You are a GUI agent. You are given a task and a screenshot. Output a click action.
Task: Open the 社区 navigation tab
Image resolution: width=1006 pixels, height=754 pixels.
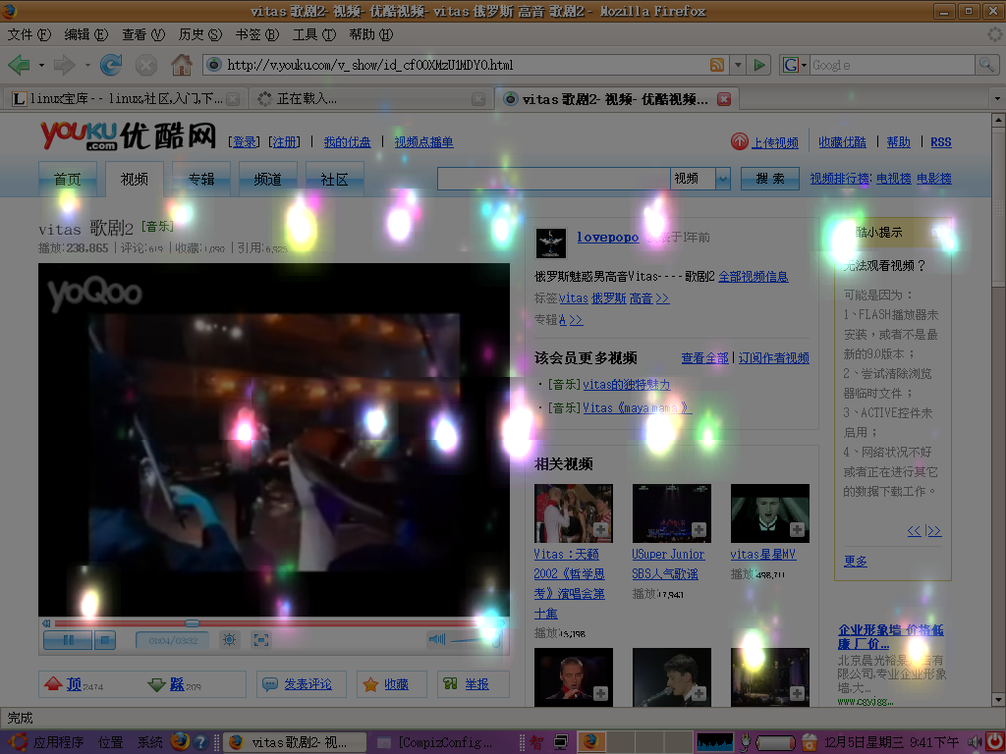coord(335,179)
